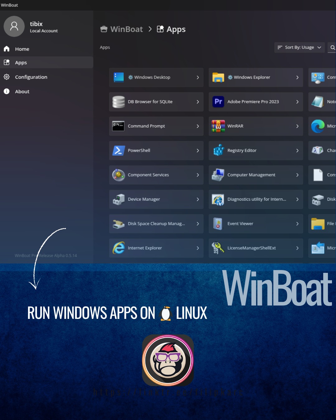The height and width of the screenshot is (420, 336).
Task: Click the File Explorer icon in third column
Action: tap(318, 224)
